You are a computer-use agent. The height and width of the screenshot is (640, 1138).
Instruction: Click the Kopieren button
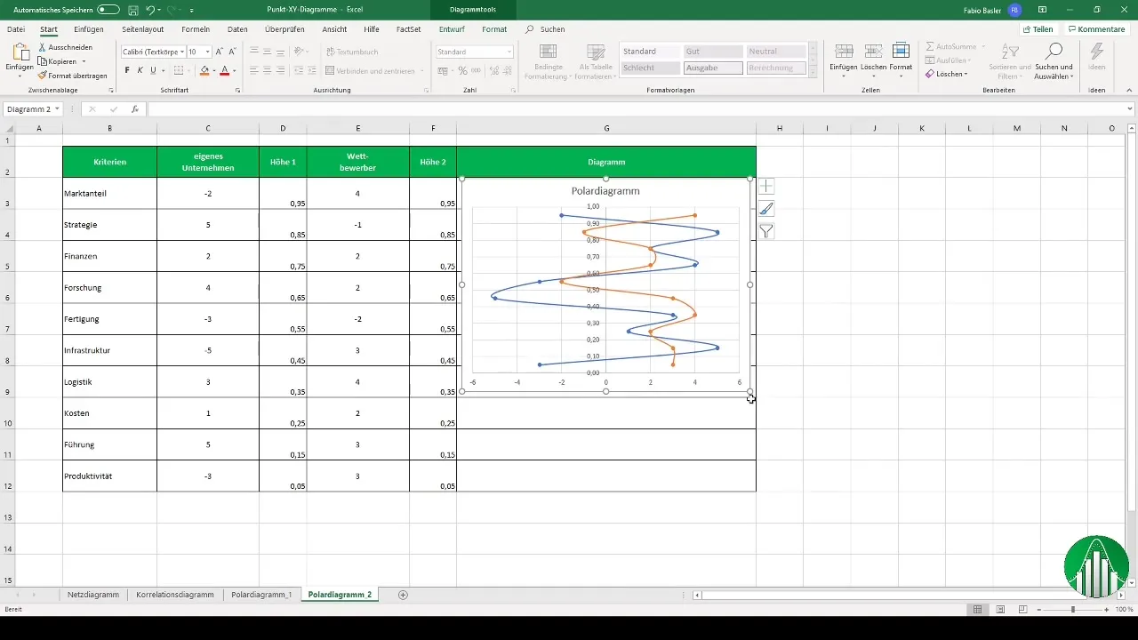(x=57, y=61)
